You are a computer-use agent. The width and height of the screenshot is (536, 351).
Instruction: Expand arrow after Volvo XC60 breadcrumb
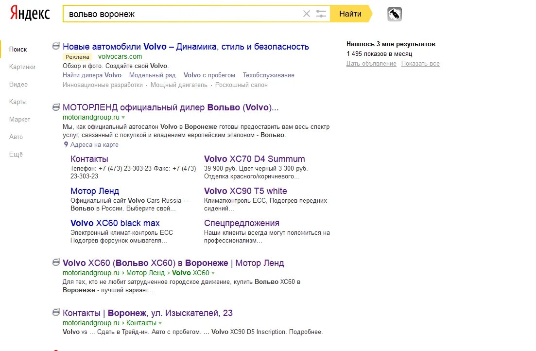(x=213, y=273)
